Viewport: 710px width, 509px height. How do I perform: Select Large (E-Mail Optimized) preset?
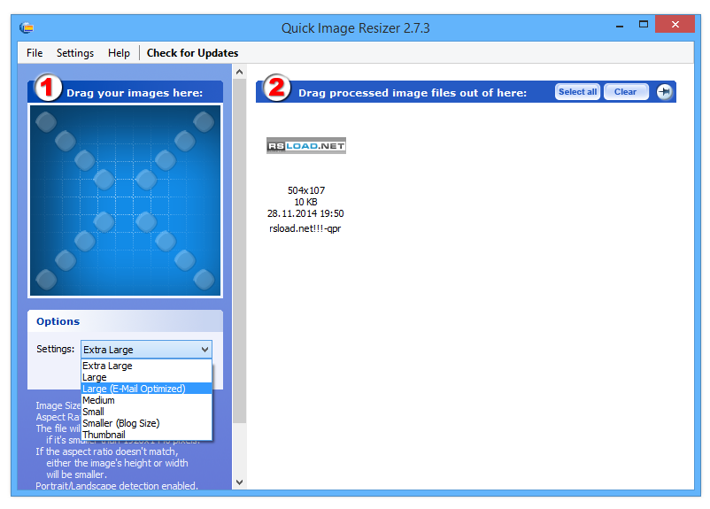pos(146,389)
